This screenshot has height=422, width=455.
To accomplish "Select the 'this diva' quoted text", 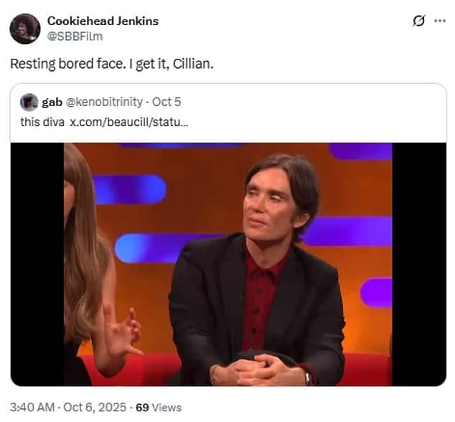I will click(x=42, y=123).
